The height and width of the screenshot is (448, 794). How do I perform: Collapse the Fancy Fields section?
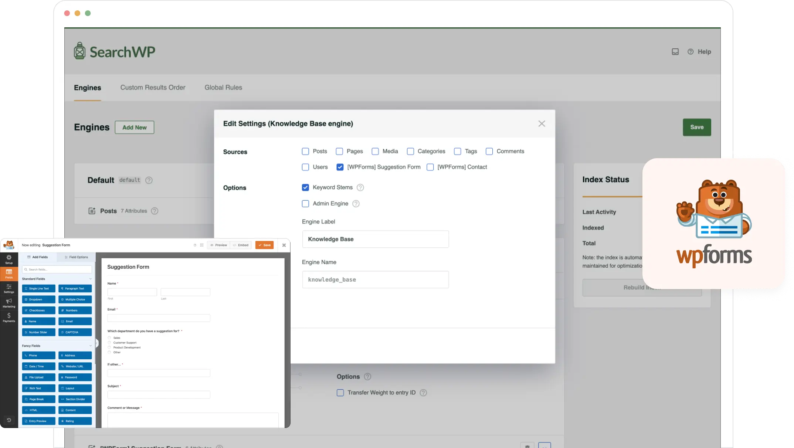tap(90, 345)
